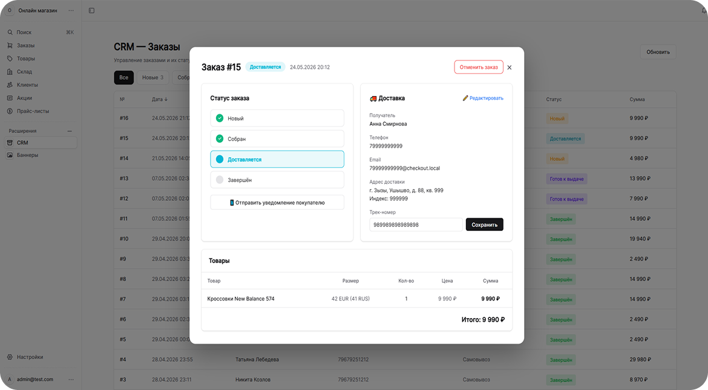Open Настройки in the sidebar
708x390 pixels.
tap(41, 357)
